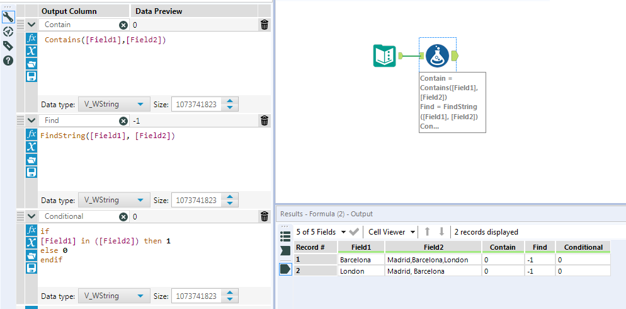Delete the Find expression with trash icon
626x309 pixels.
(265, 120)
